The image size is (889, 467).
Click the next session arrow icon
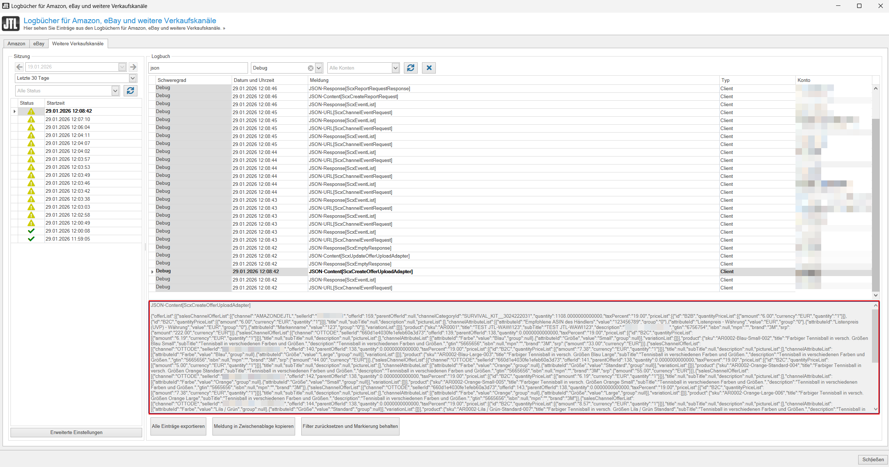(x=133, y=67)
